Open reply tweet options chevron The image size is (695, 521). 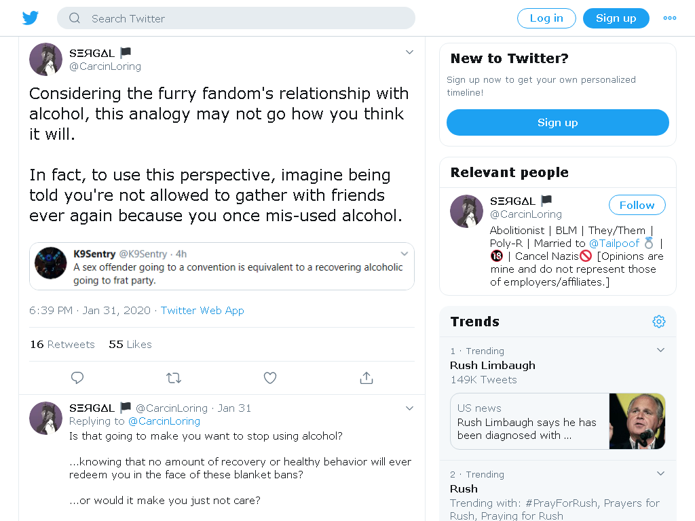tap(409, 408)
